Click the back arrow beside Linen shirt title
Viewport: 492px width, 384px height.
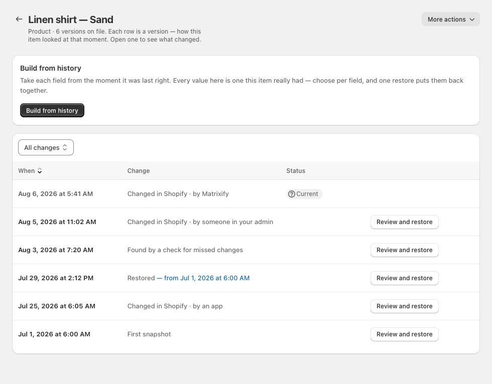19,20
